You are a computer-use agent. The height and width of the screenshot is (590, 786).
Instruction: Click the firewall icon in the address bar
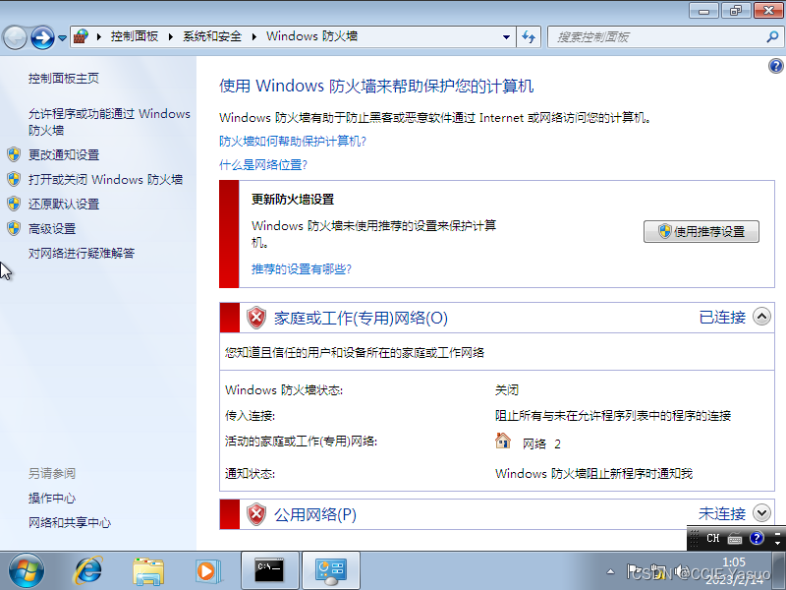(81, 36)
